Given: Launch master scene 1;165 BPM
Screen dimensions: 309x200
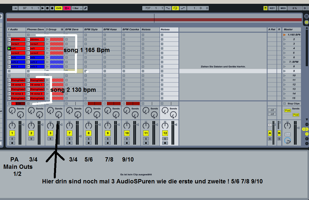Looking at the screenshot, I should coord(284,35).
